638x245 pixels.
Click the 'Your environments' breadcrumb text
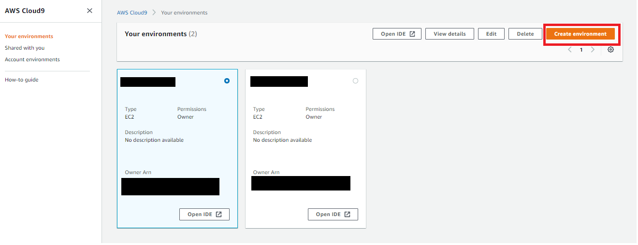(184, 13)
